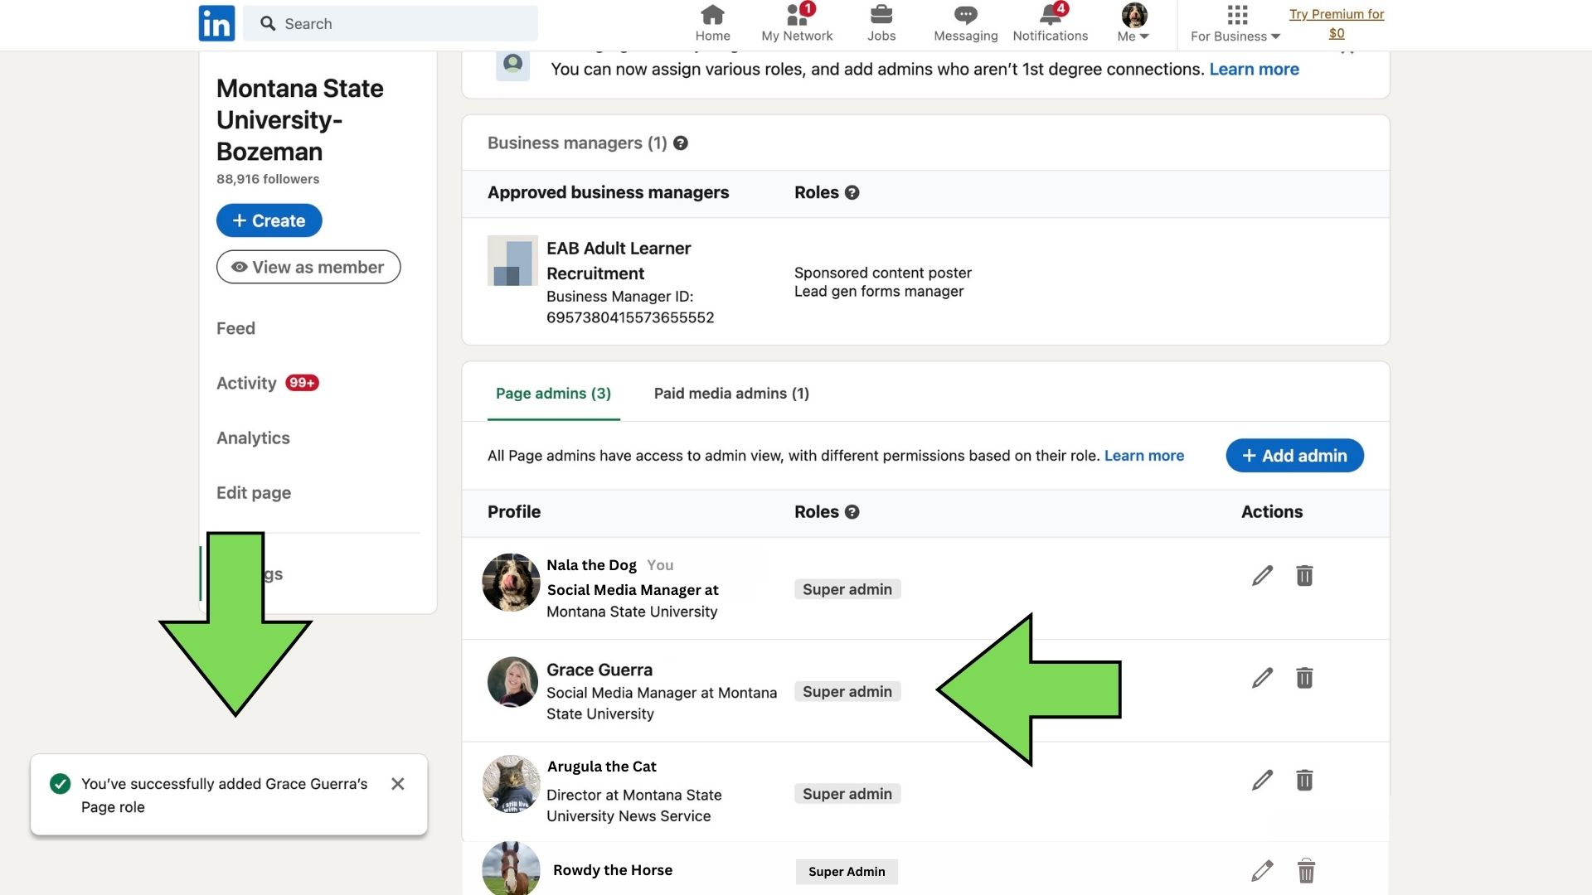Click the Sponsored content poster role text
The width and height of the screenshot is (1592, 895).
[x=882, y=273]
